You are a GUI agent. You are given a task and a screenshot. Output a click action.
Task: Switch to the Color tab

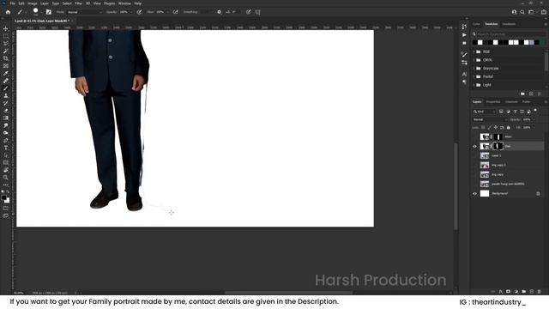477,24
